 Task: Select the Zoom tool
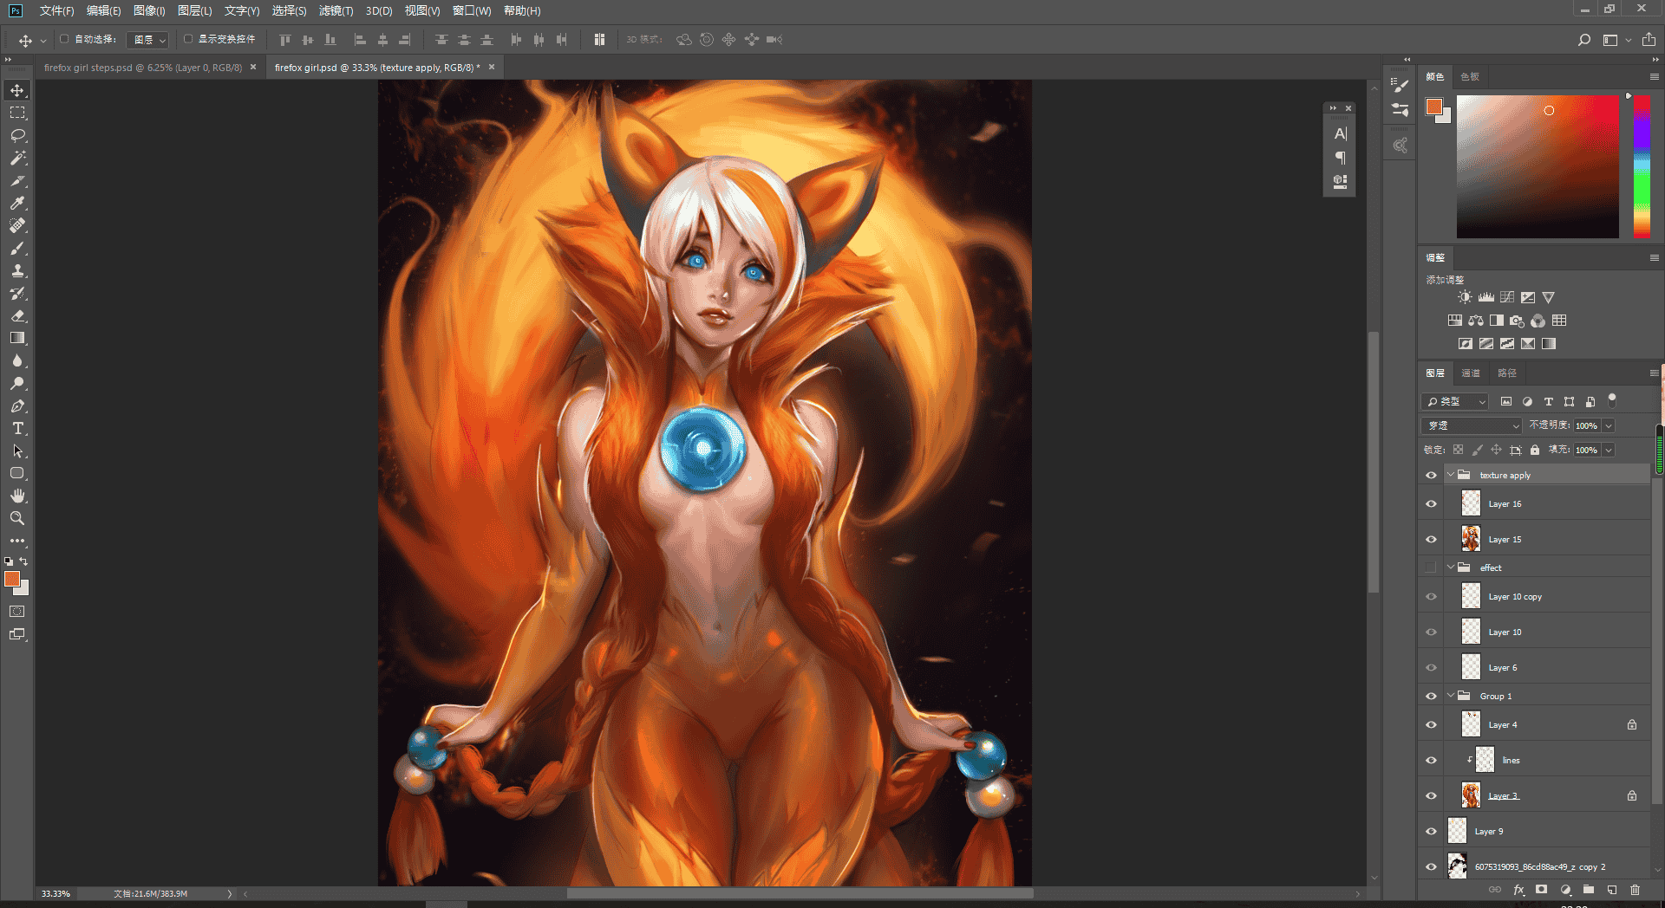(17, 518)
